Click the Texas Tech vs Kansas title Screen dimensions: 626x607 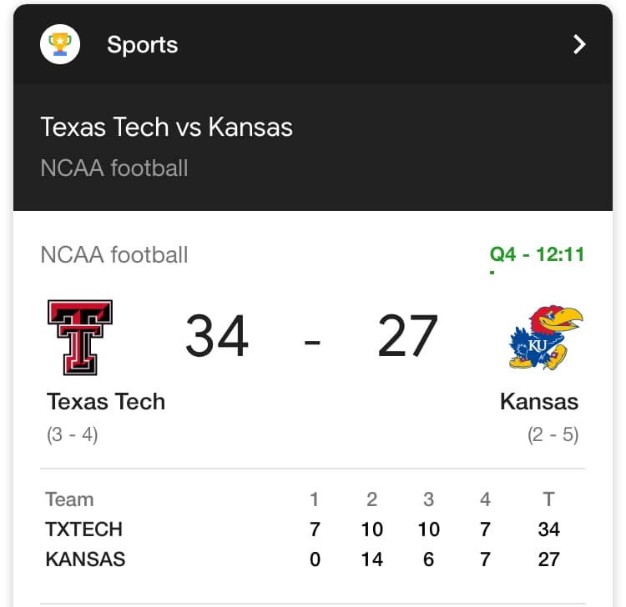pyautogui.click(x=166, y=127)
